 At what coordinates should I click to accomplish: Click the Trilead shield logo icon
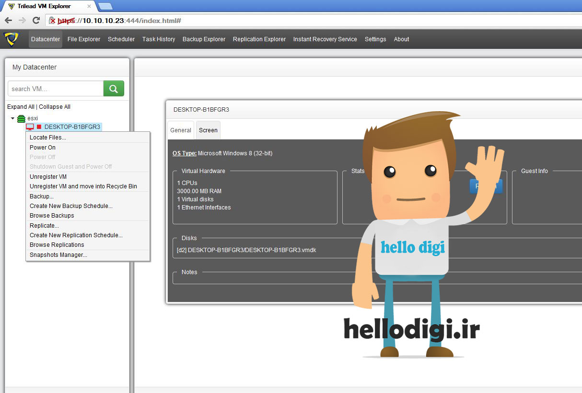point(11,39)
